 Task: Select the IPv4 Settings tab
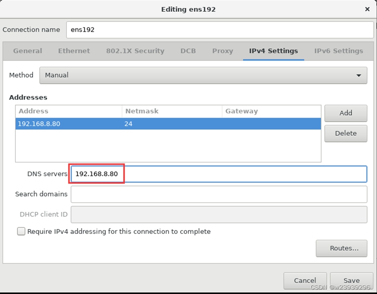[x=273, y=51]
